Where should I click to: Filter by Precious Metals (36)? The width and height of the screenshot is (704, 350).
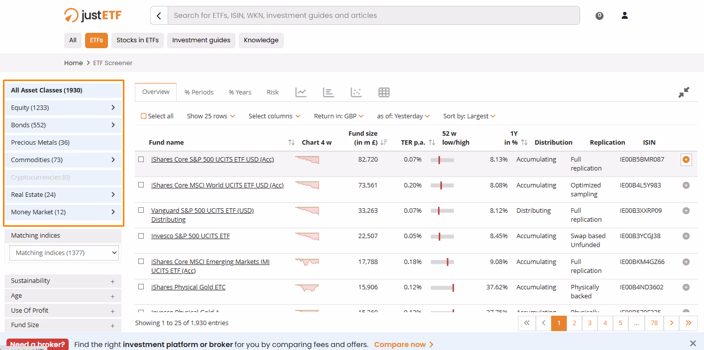click(64, 142)
